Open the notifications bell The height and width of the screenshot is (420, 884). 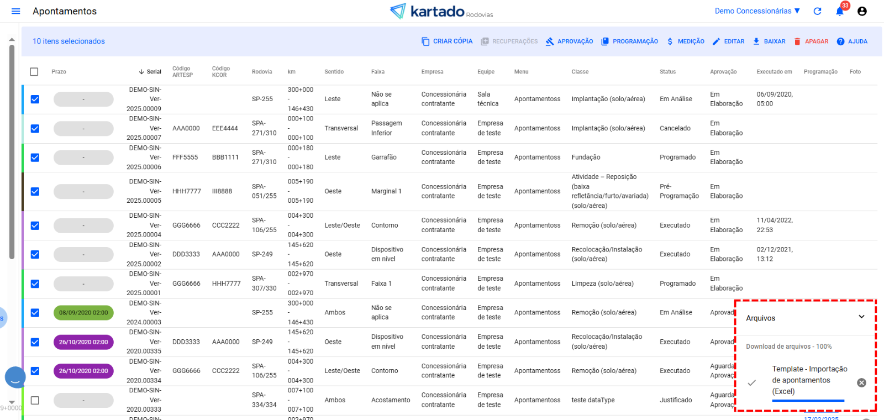point(840,12)
